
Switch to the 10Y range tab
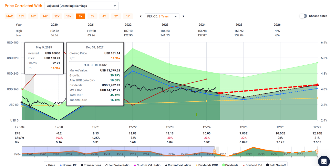(69, 16)
